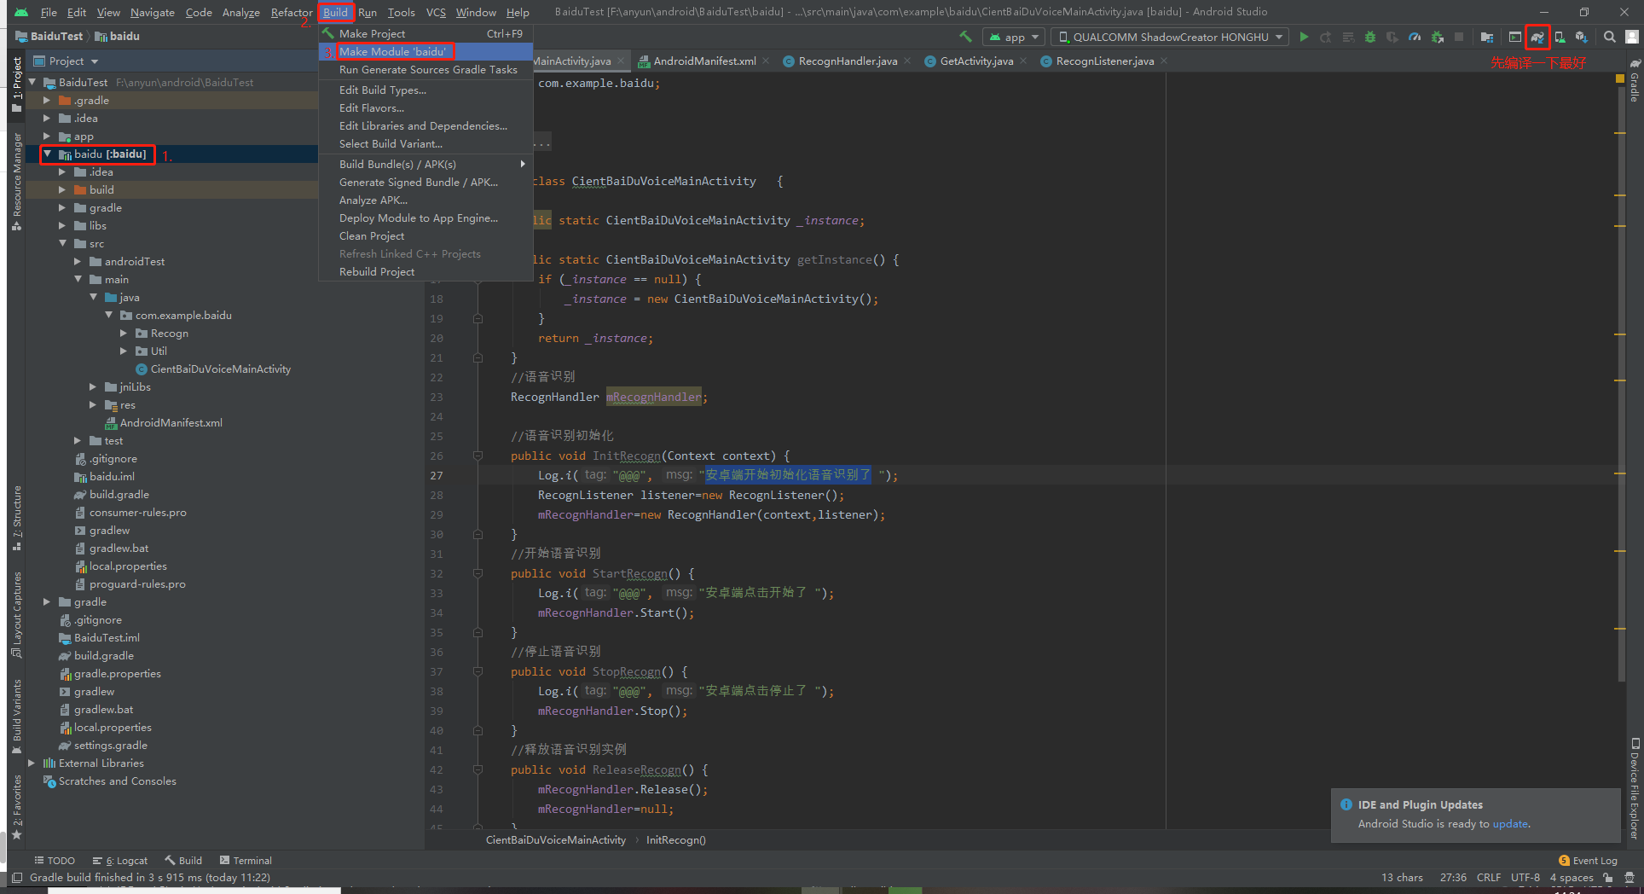Open the Logcat tool window
The width and height of the screenshot is (1644, 894).
120,861
